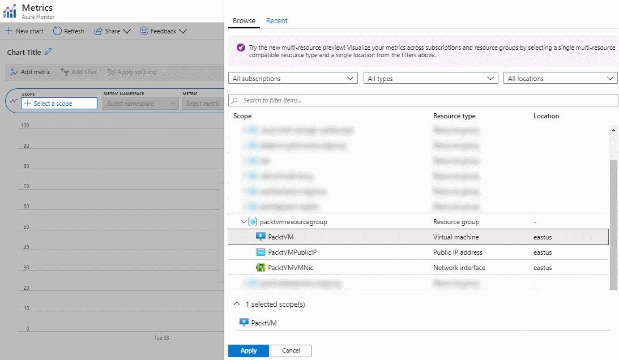619x360 pixels.
Task: Open the Select metric dropdown
Action: (203, 104)
